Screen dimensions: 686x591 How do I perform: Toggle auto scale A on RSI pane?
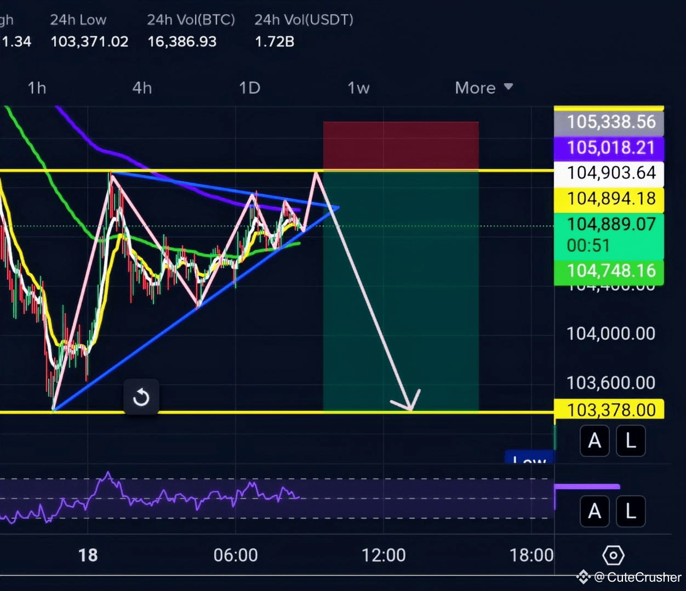(594, 512)
